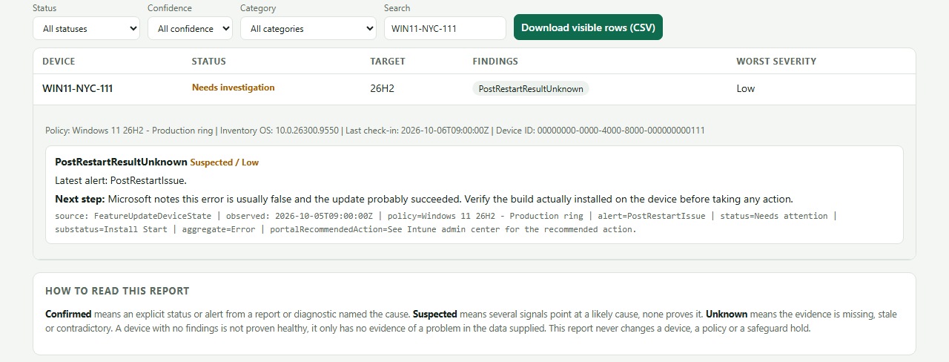The width and height of the screenshot is (949, 362).
Task: Open the Confidence filter dropdown
Action: [x=190, y=28]
